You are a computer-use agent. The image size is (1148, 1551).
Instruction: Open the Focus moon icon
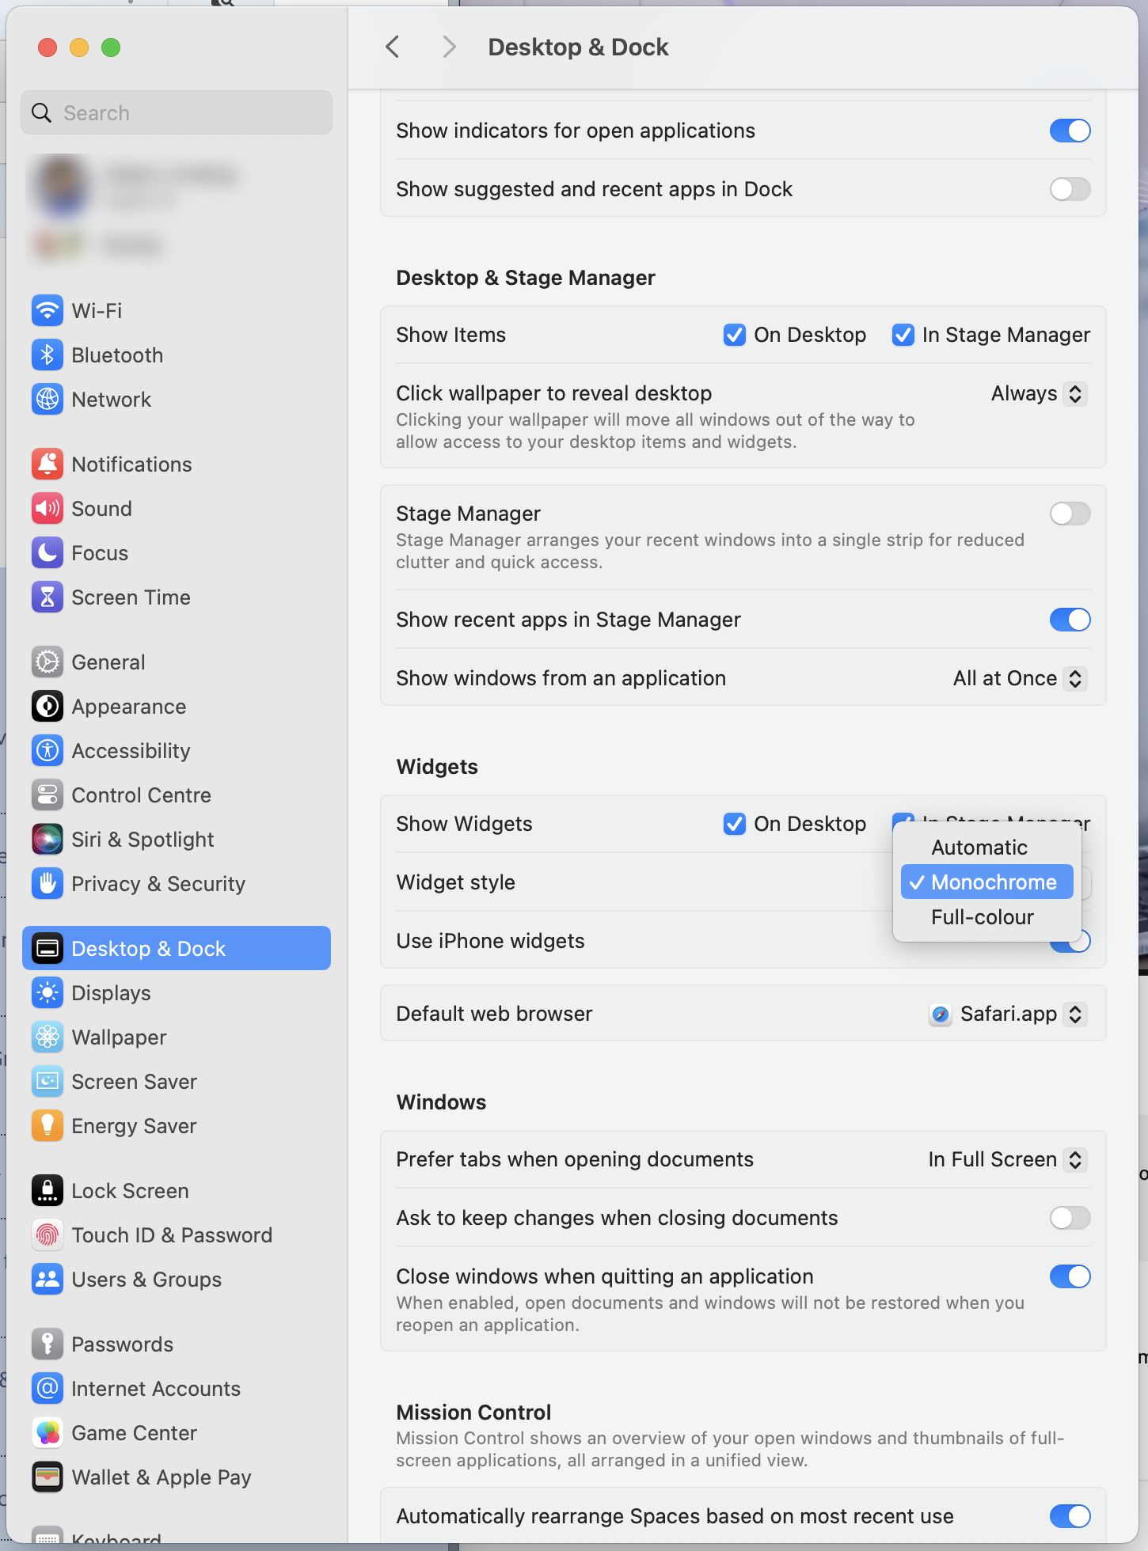[x=48, y=552]
